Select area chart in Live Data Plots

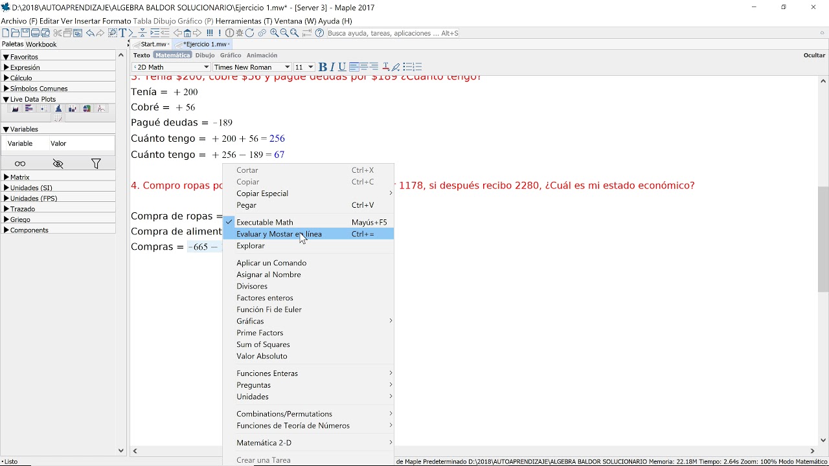(x=15, y=109)
